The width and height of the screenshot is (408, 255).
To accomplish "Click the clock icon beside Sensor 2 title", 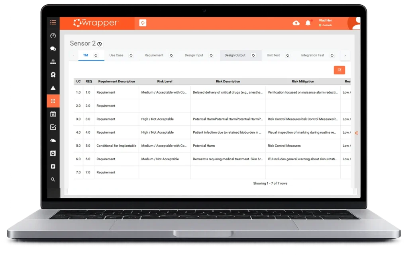I will (99, 44).
